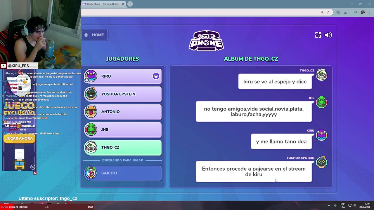Click the message 'kiru se ve al espejo y dice'
The height and width of the screenshot is (210, 374).
coord(275,82)
